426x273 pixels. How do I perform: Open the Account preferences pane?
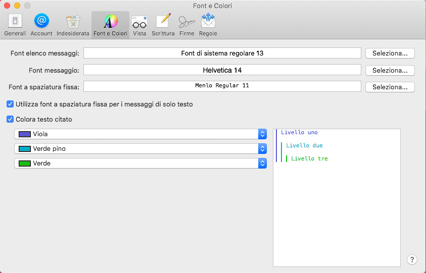[x=41, y=25]
